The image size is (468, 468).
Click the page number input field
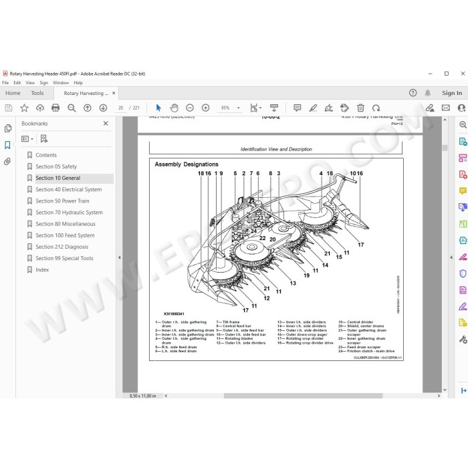(120, 108)
